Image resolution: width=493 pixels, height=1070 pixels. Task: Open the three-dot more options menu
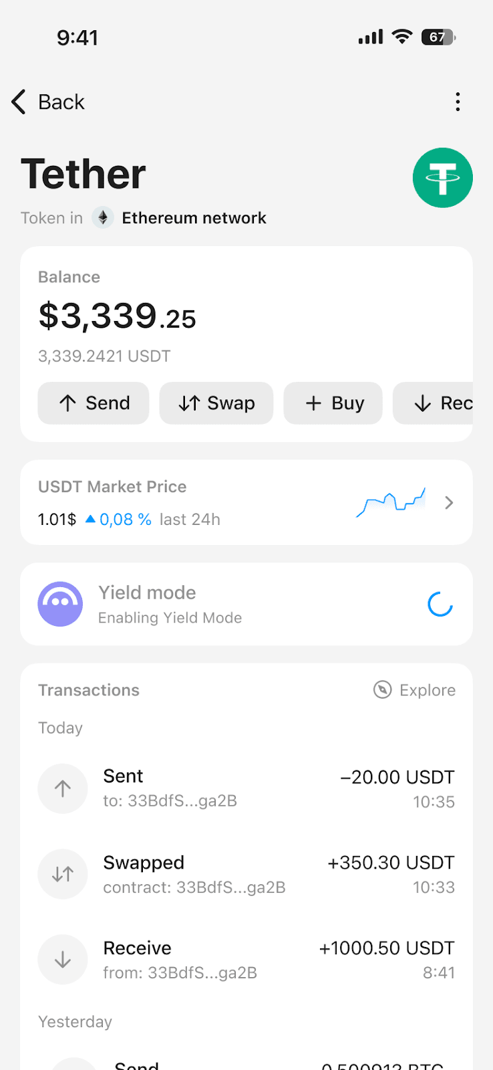pos(458,102)
